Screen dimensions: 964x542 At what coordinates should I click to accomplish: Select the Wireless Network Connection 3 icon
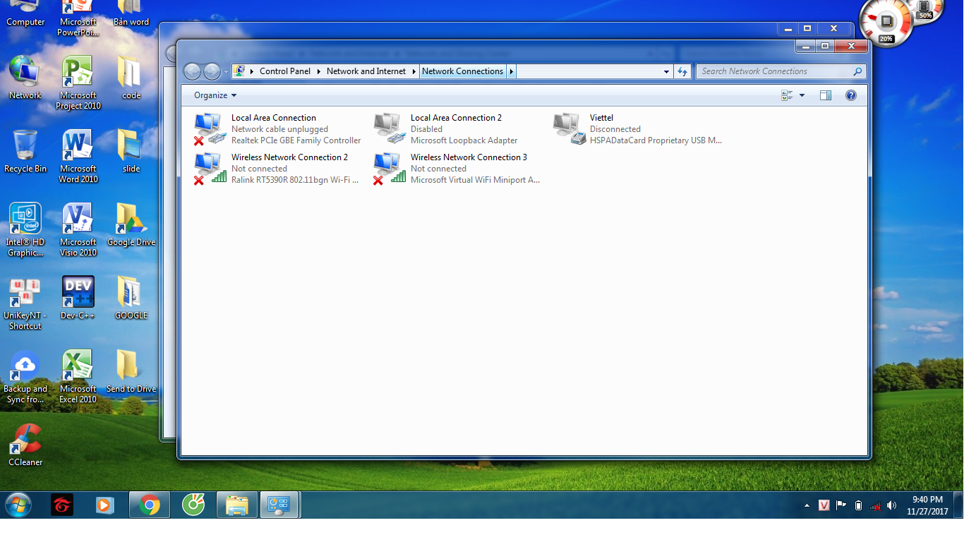point(390,169)
